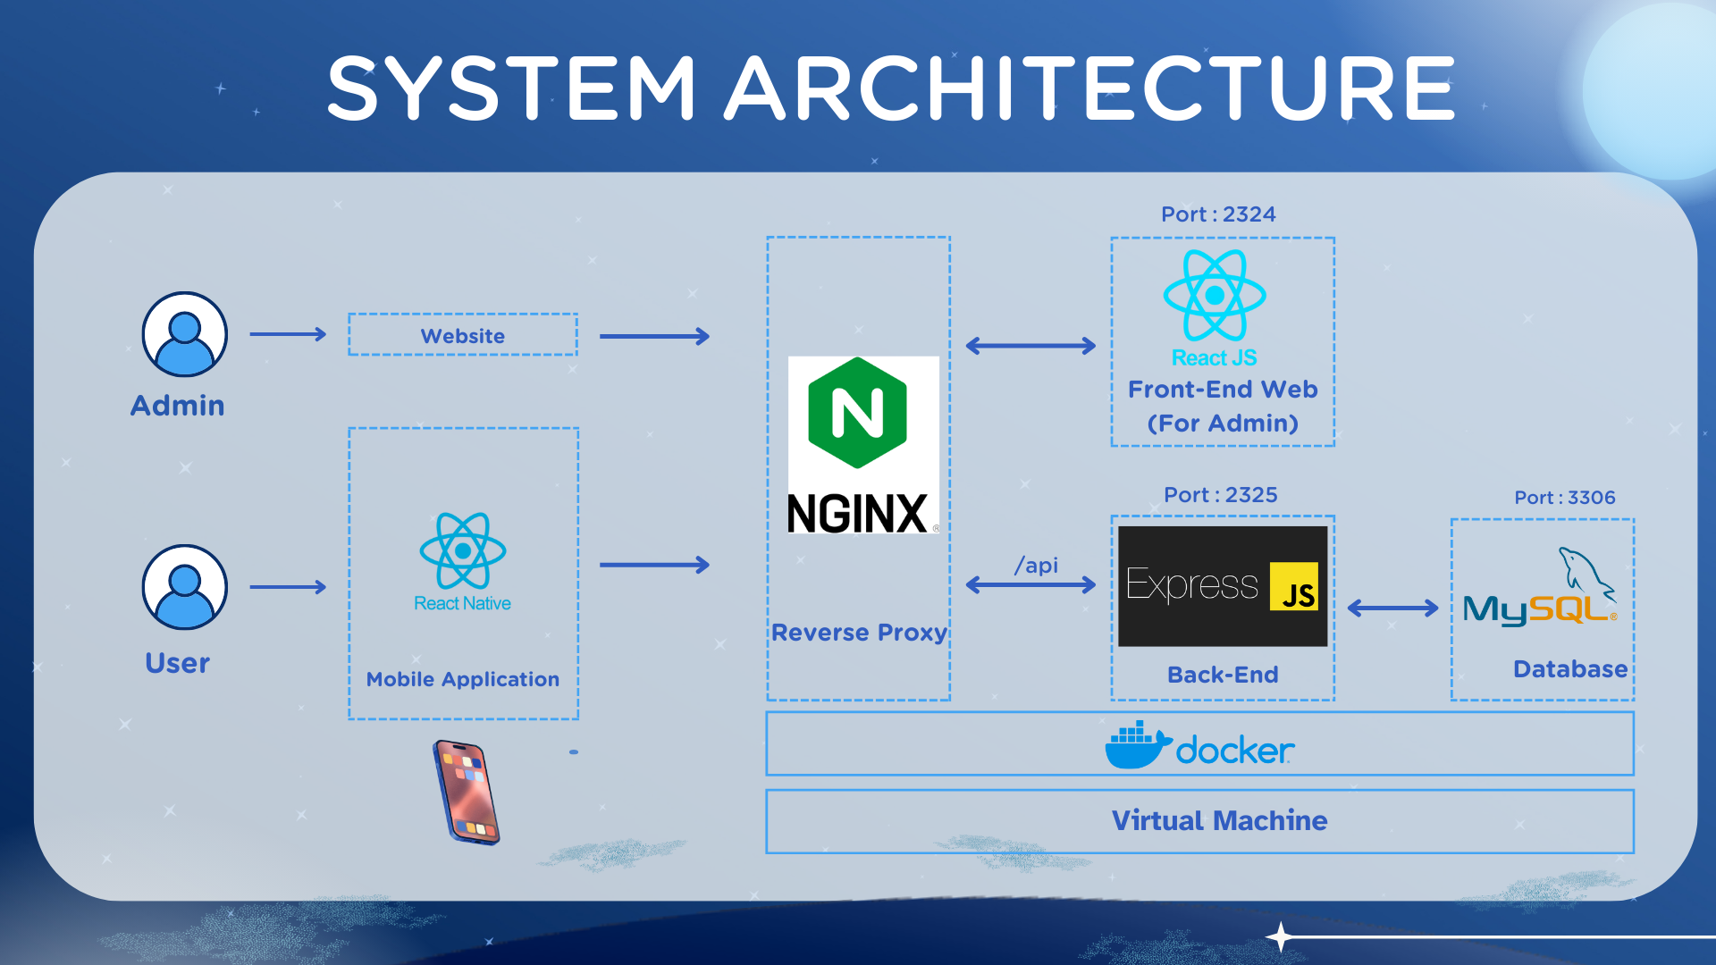The height and width of the screenshot is (965, 1716).
Task: Select the 'Mobile Application' label
Action: (x=463, y=680)
